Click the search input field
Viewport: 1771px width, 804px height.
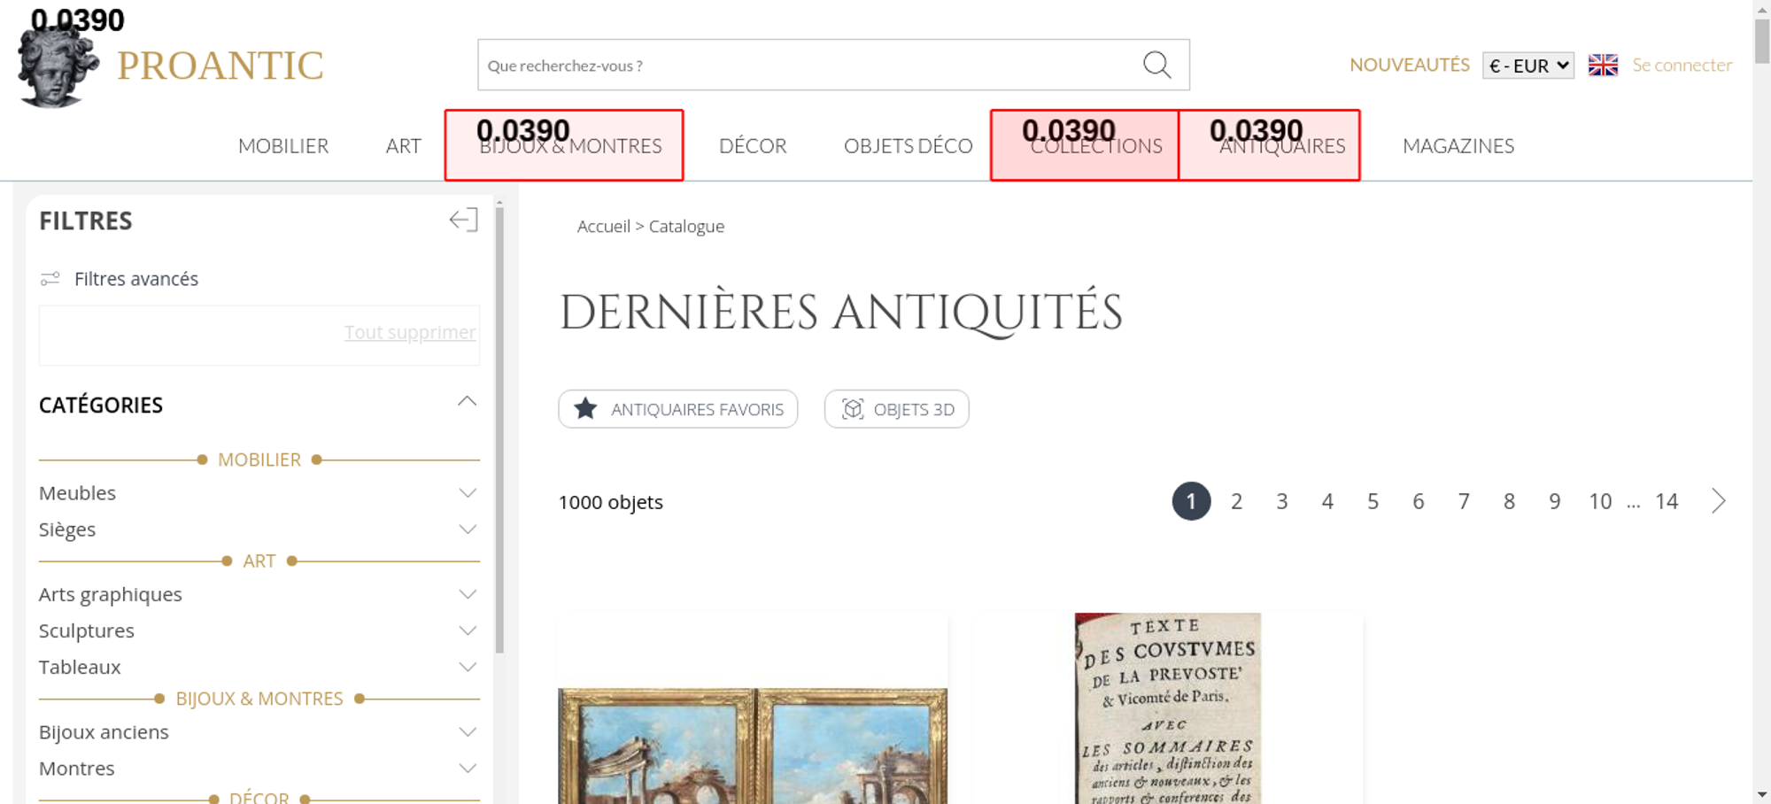coord(806,66)
